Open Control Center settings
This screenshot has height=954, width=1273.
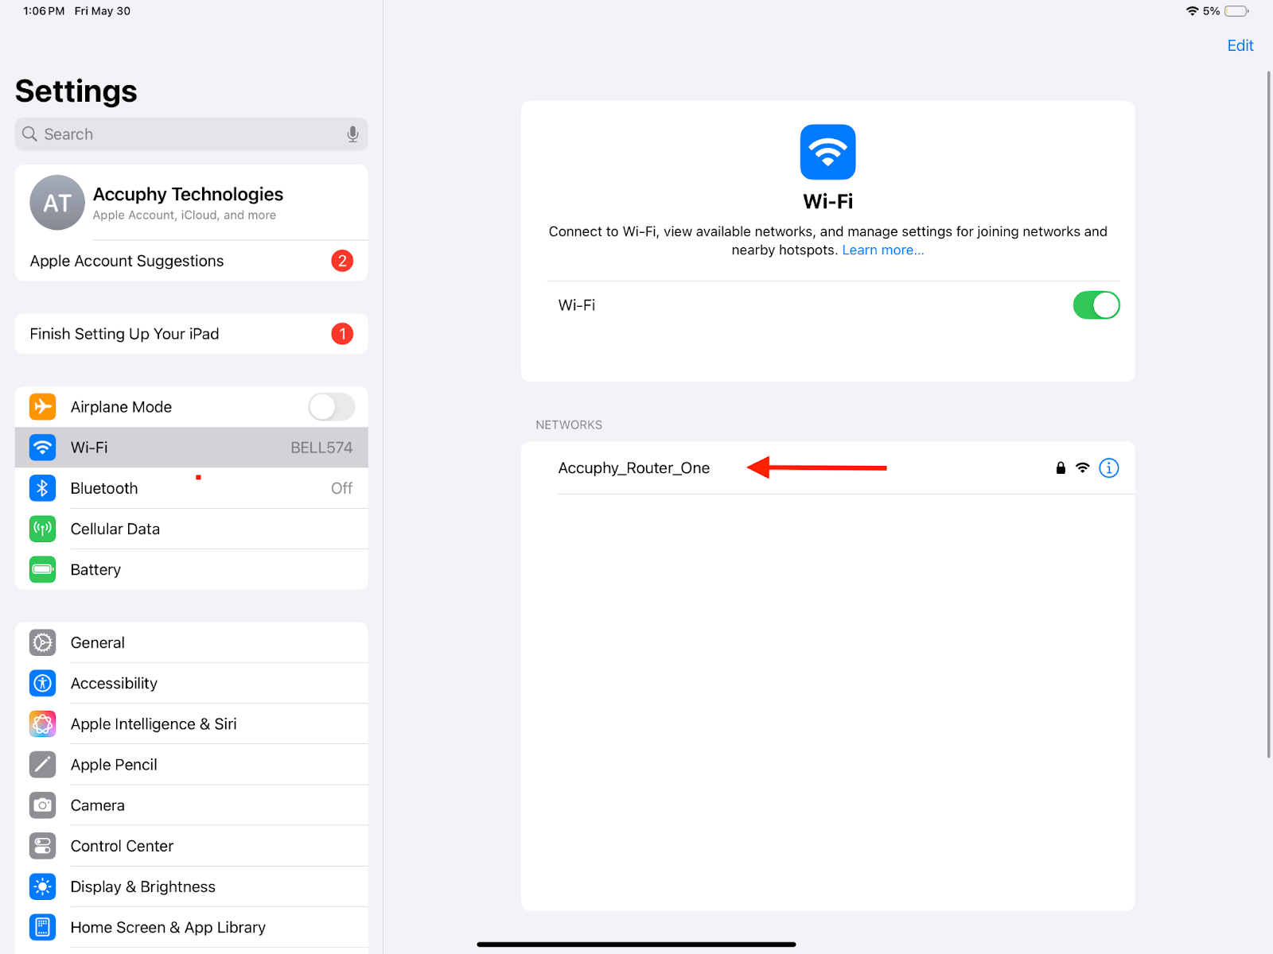coord(191,846)
